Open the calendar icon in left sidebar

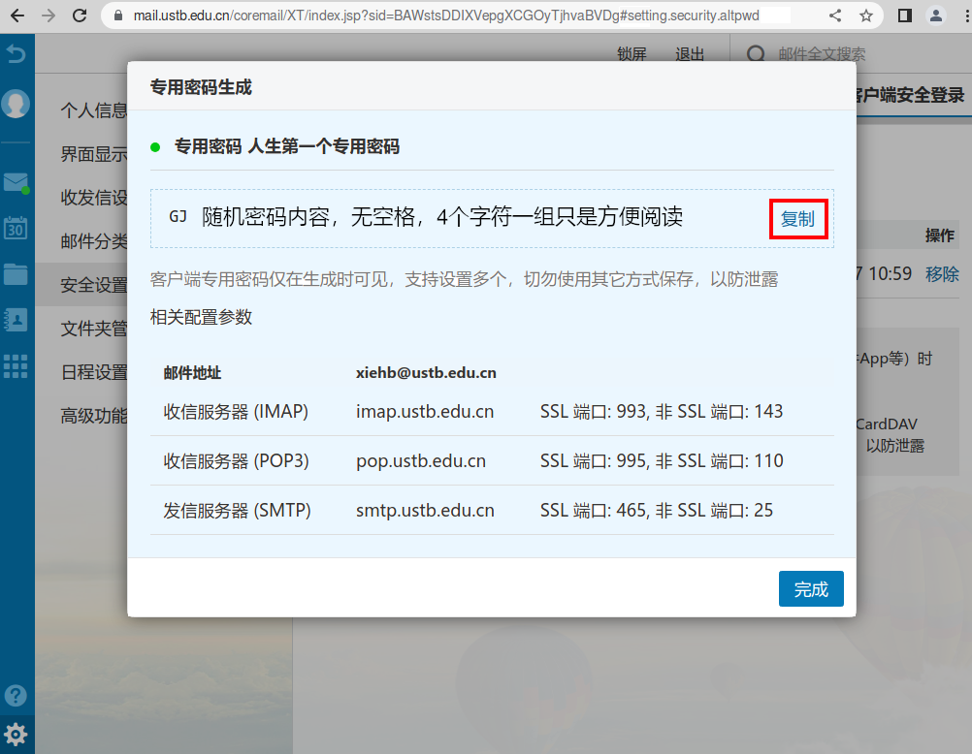pyautogui.click(x=16, y=228)
